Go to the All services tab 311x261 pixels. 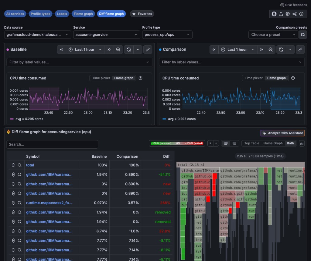tap(15, 14)
